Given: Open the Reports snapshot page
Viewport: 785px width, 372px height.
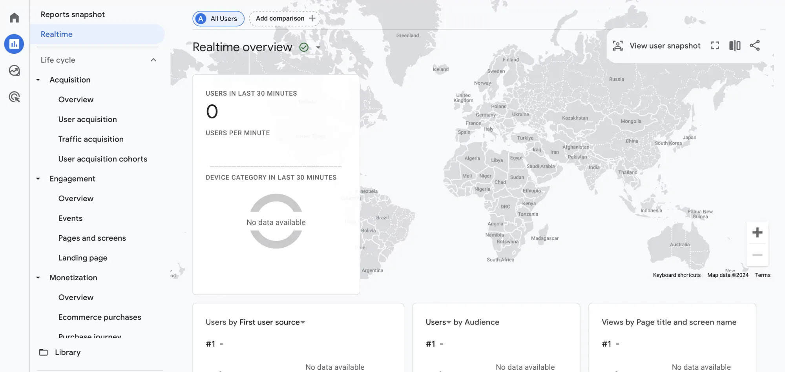Looking at the screenshot, I should [x=73, y=14].
